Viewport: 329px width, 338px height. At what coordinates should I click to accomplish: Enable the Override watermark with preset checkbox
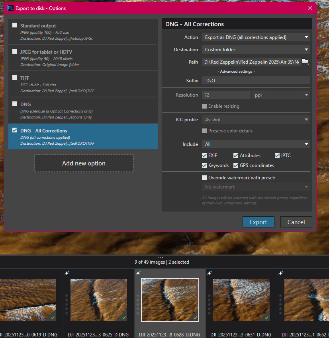[204, 177]
